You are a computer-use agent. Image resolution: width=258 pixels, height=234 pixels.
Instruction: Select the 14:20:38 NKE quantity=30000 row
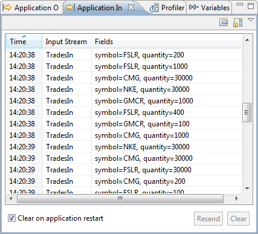pos(124,89)
